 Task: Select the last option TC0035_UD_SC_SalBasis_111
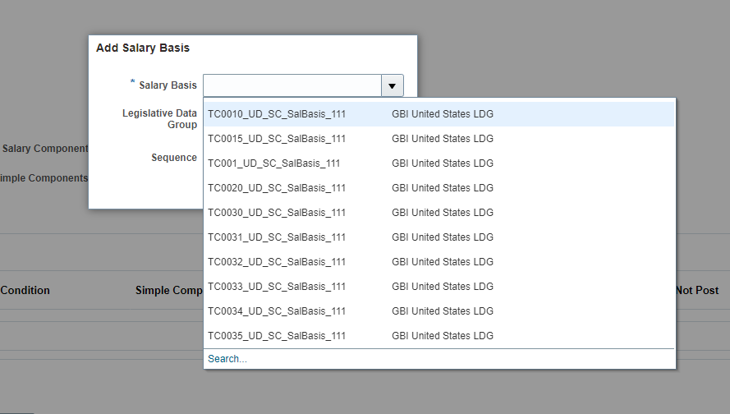click(277, 336)
